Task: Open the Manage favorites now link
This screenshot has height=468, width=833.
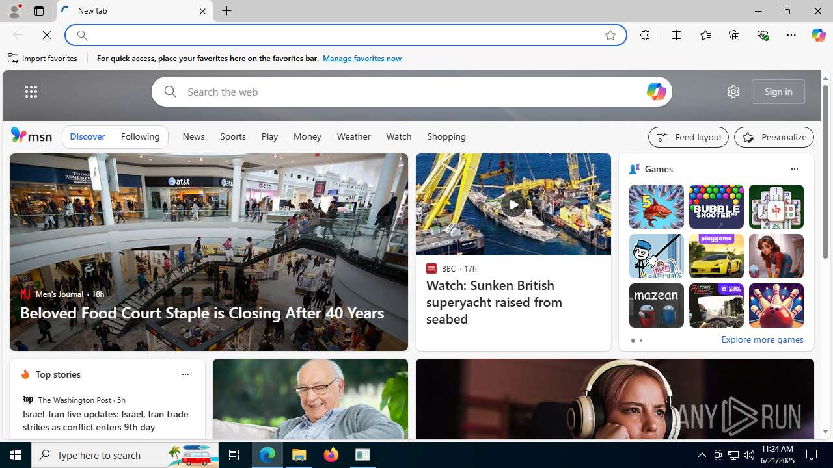Action: 362,58
